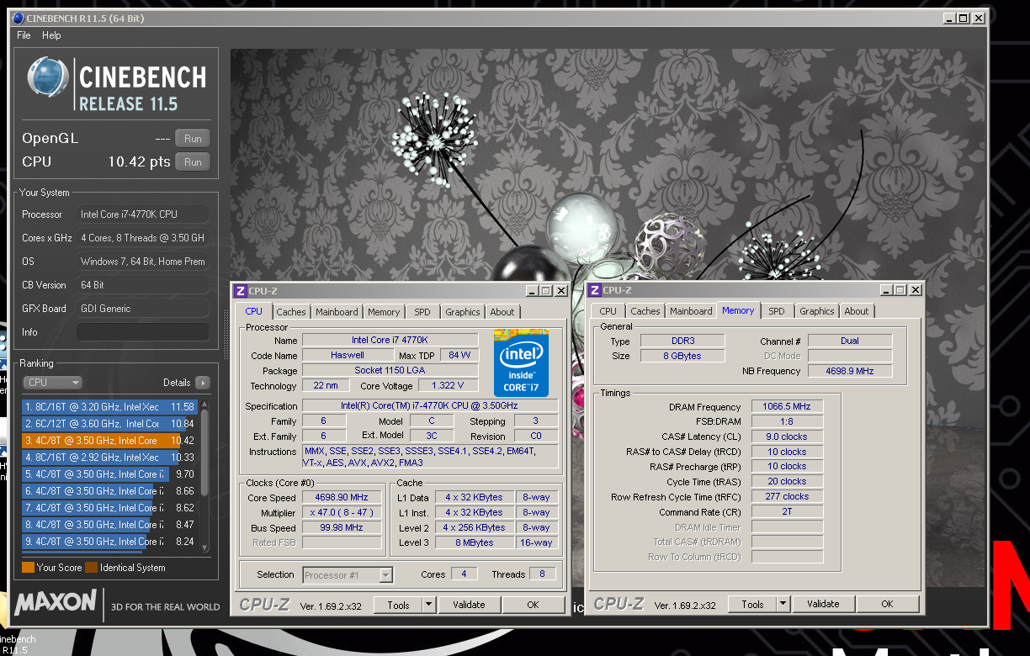Screen dimensions: 1030x656
Task: Run the CPU benchmark
Action: click(x=193, y=162)
